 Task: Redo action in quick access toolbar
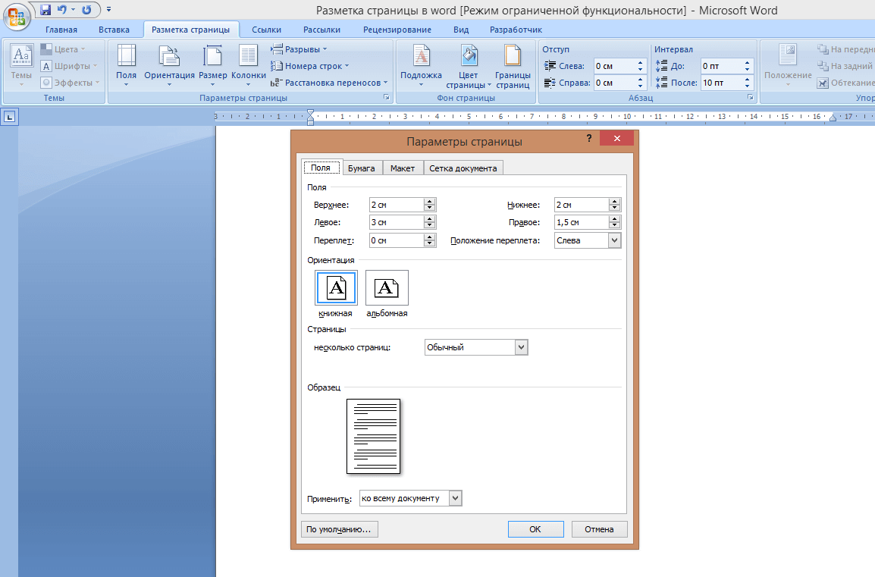[86, 10]
